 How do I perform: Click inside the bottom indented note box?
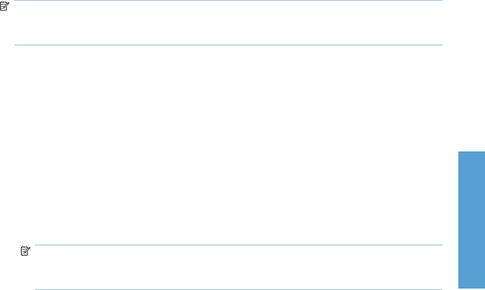[238, 268]
